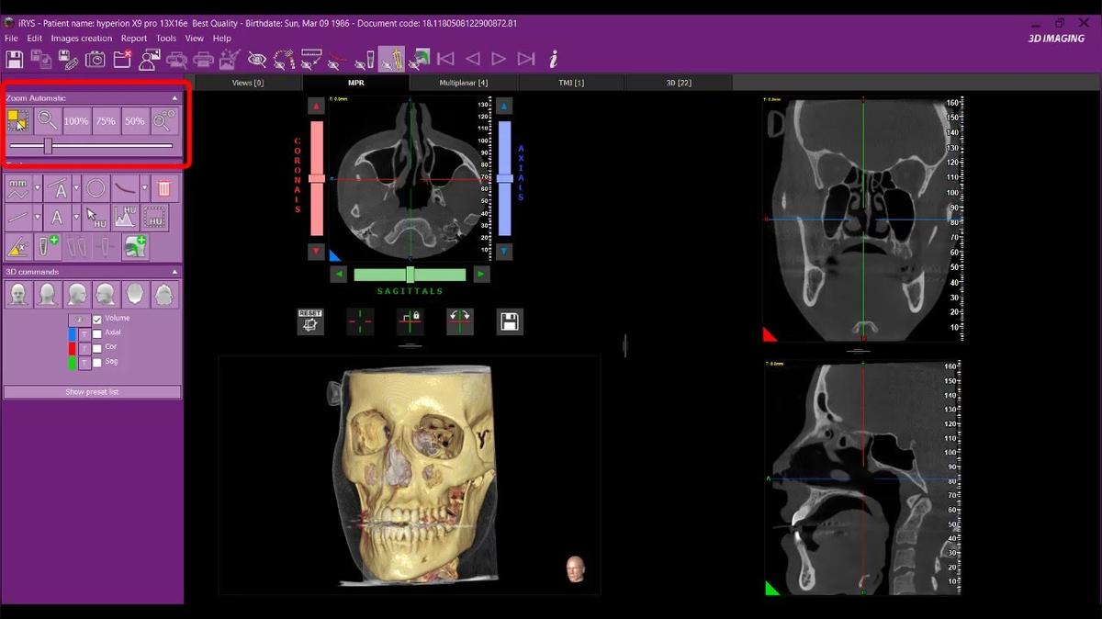Viewport: 1102px width, 619px height.
Task: Go to next image arrow in toolbar
Action: 499,59
